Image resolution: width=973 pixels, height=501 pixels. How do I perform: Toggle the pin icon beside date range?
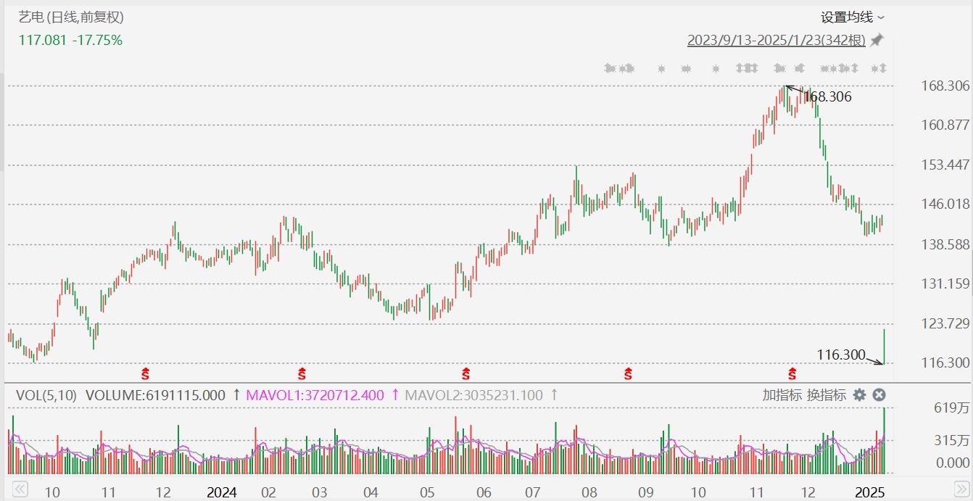[877, 40]
